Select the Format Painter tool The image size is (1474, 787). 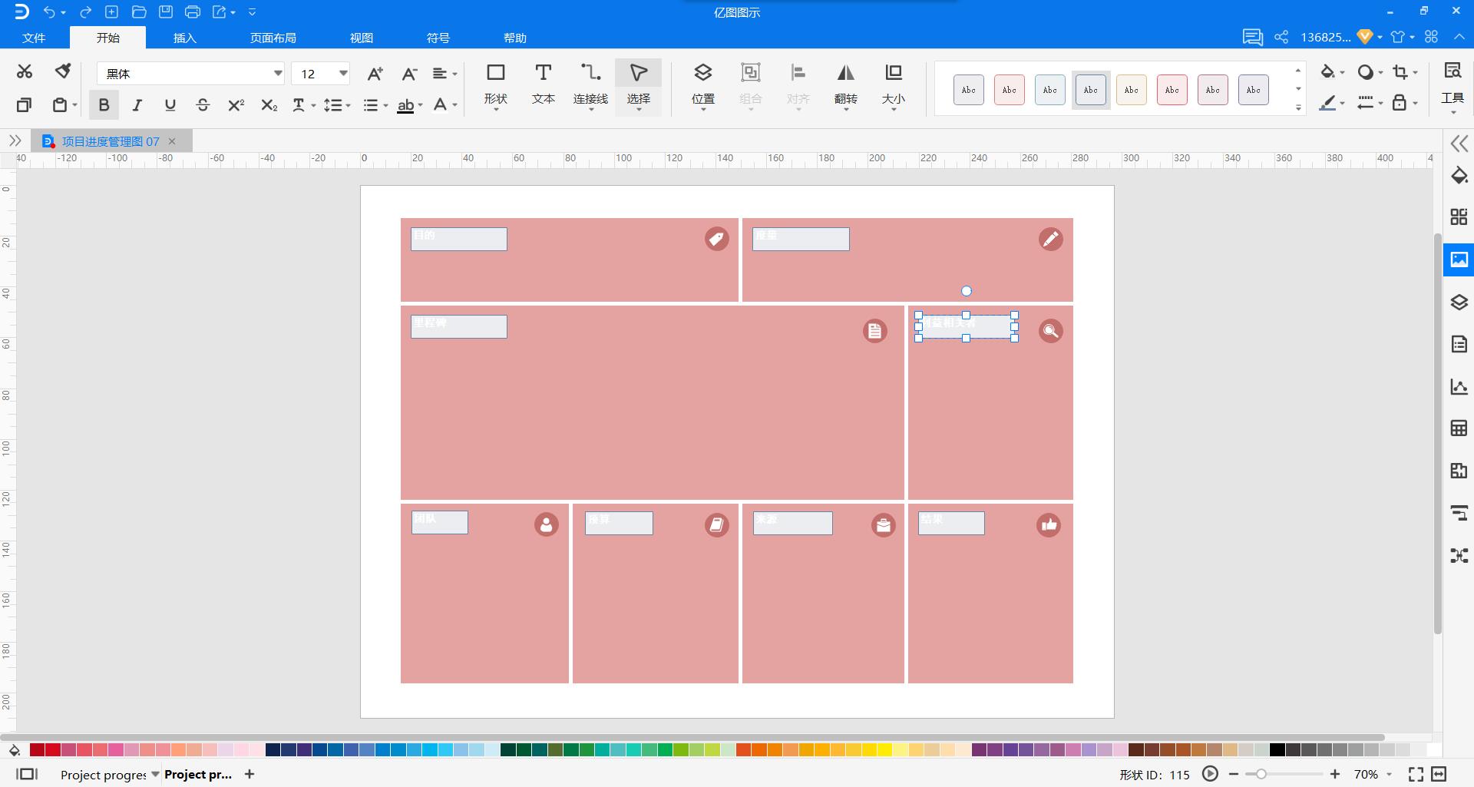(63, 72)
